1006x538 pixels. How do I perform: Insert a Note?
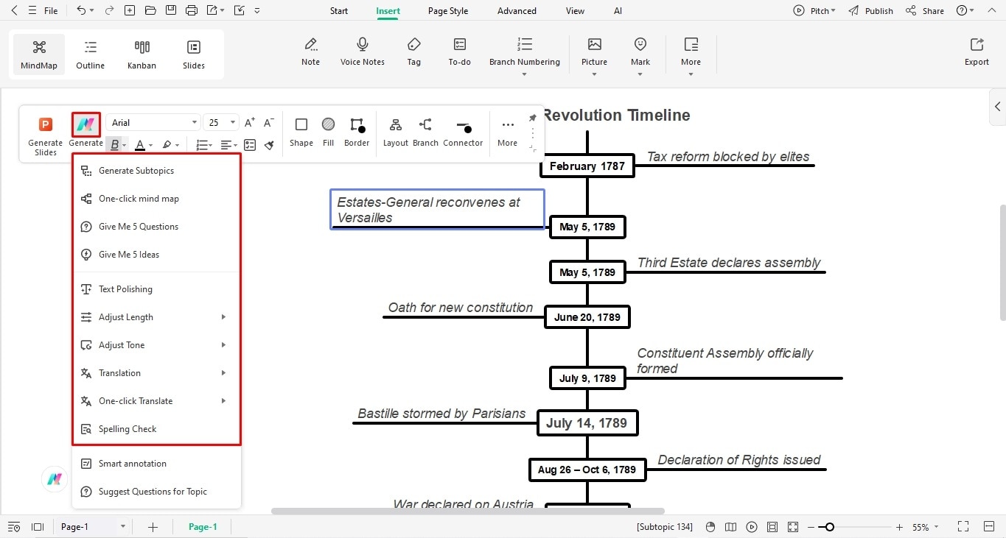coord(311,52)
